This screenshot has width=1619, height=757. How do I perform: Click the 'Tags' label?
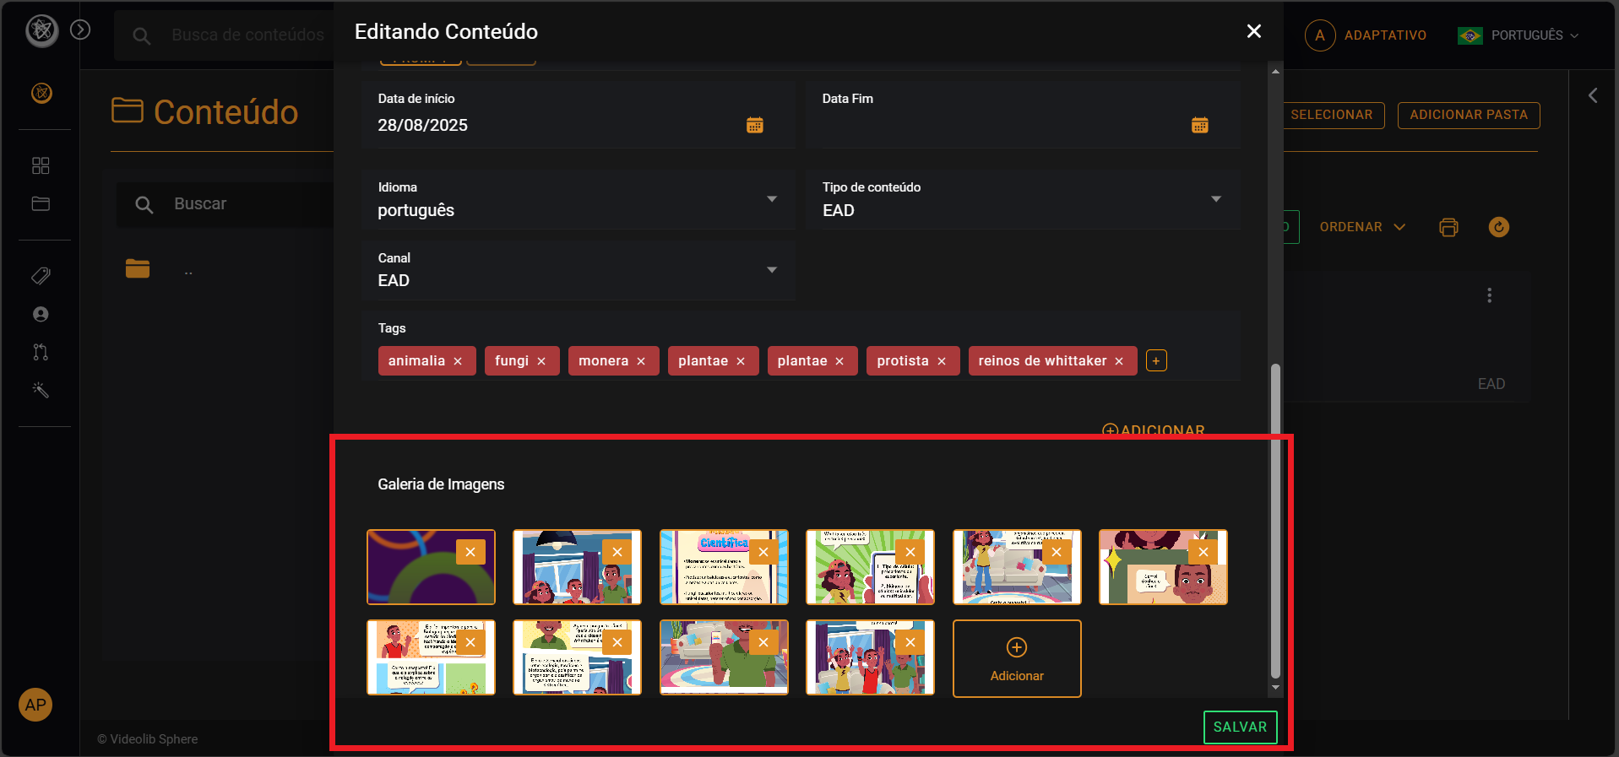click(392, 328)
